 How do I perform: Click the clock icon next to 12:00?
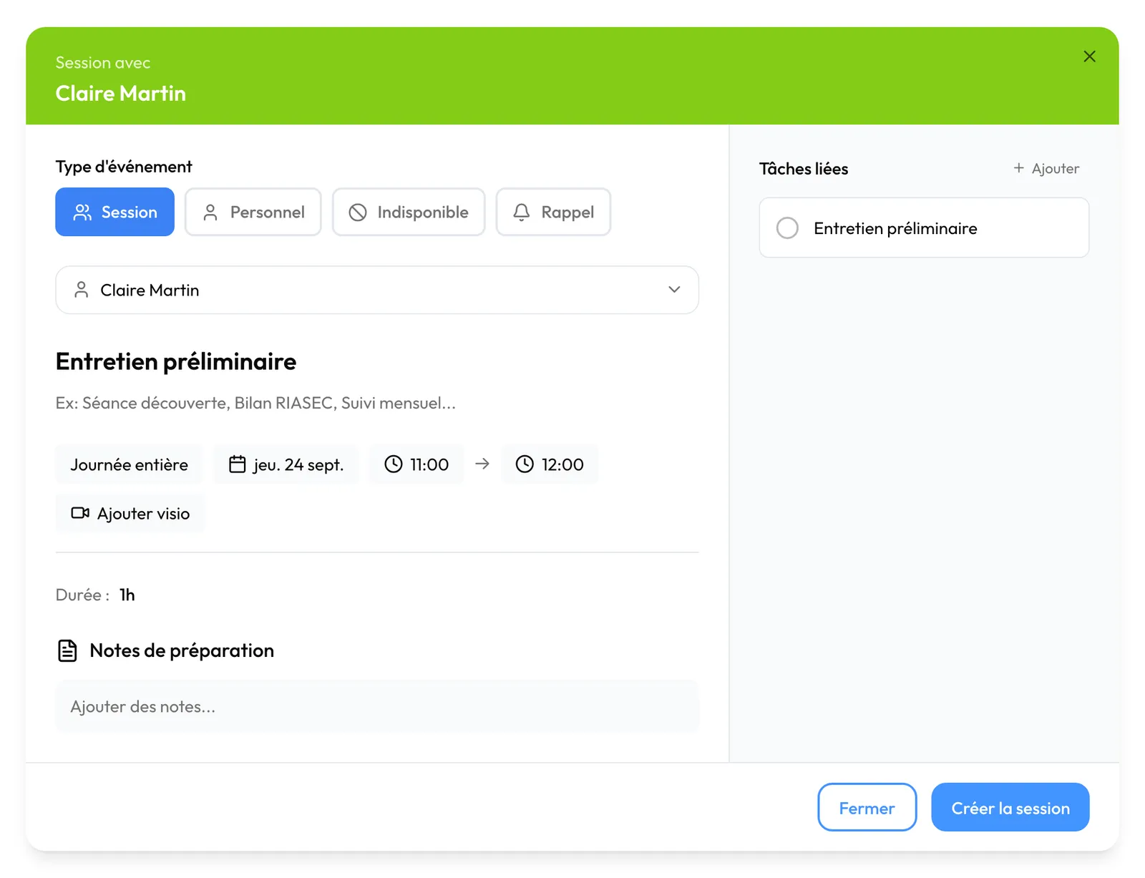[x=525, y=464]
